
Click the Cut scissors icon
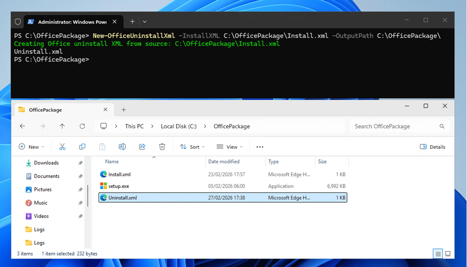click(62, 147)
